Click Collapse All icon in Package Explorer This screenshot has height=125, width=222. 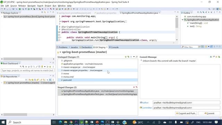point(42,12)
